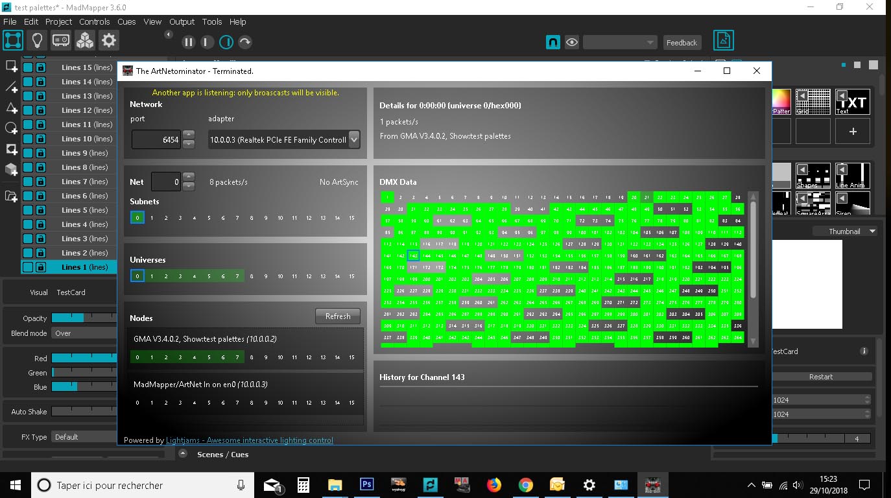Add new material with plus tile
The image size is (891, 498).
click(853, 131)
